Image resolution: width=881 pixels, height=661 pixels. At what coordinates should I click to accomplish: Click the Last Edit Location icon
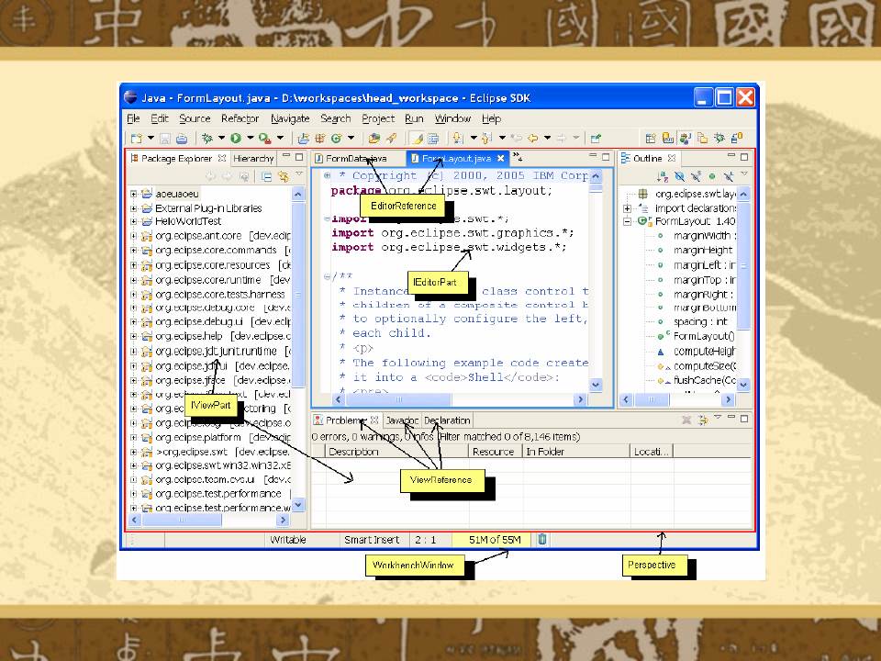tap(517, 139)
